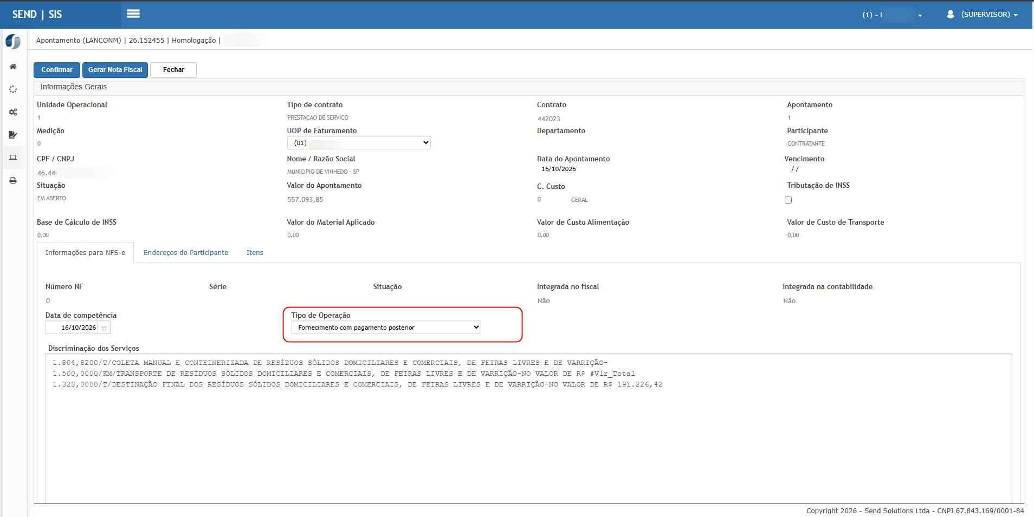Image resolution: width=1034 pixels, height=517 pixels.
Task: Click the Gerar Nota Fiscal button
Action: tap(115, 70)
